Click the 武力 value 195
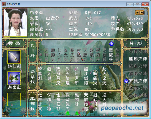 point(88,18)
